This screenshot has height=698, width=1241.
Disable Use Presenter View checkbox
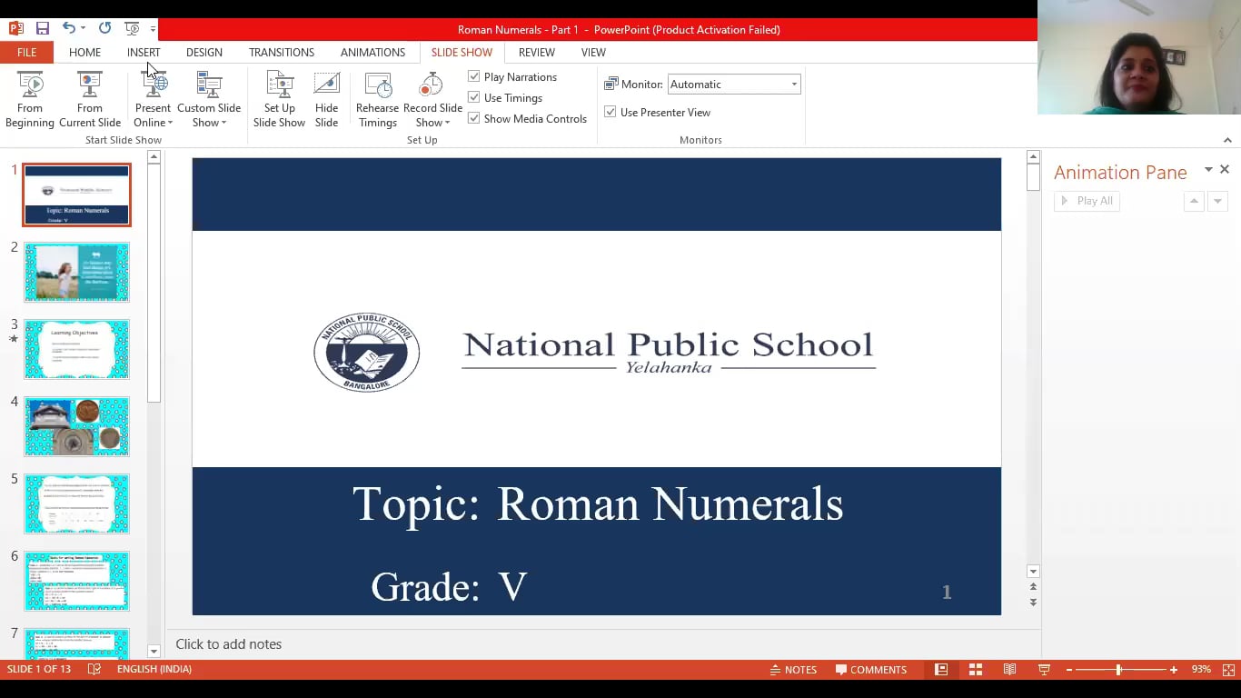click(610, 112)
